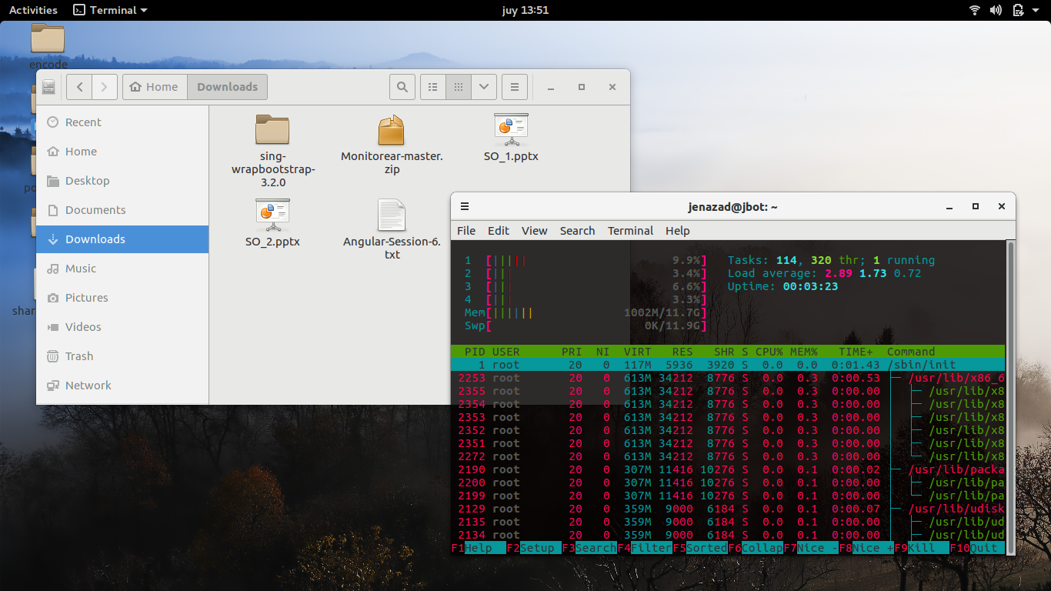1051x591 pixels.
Task: Open the clock calendar showing juy 13:51
Action: click(525, 10)
